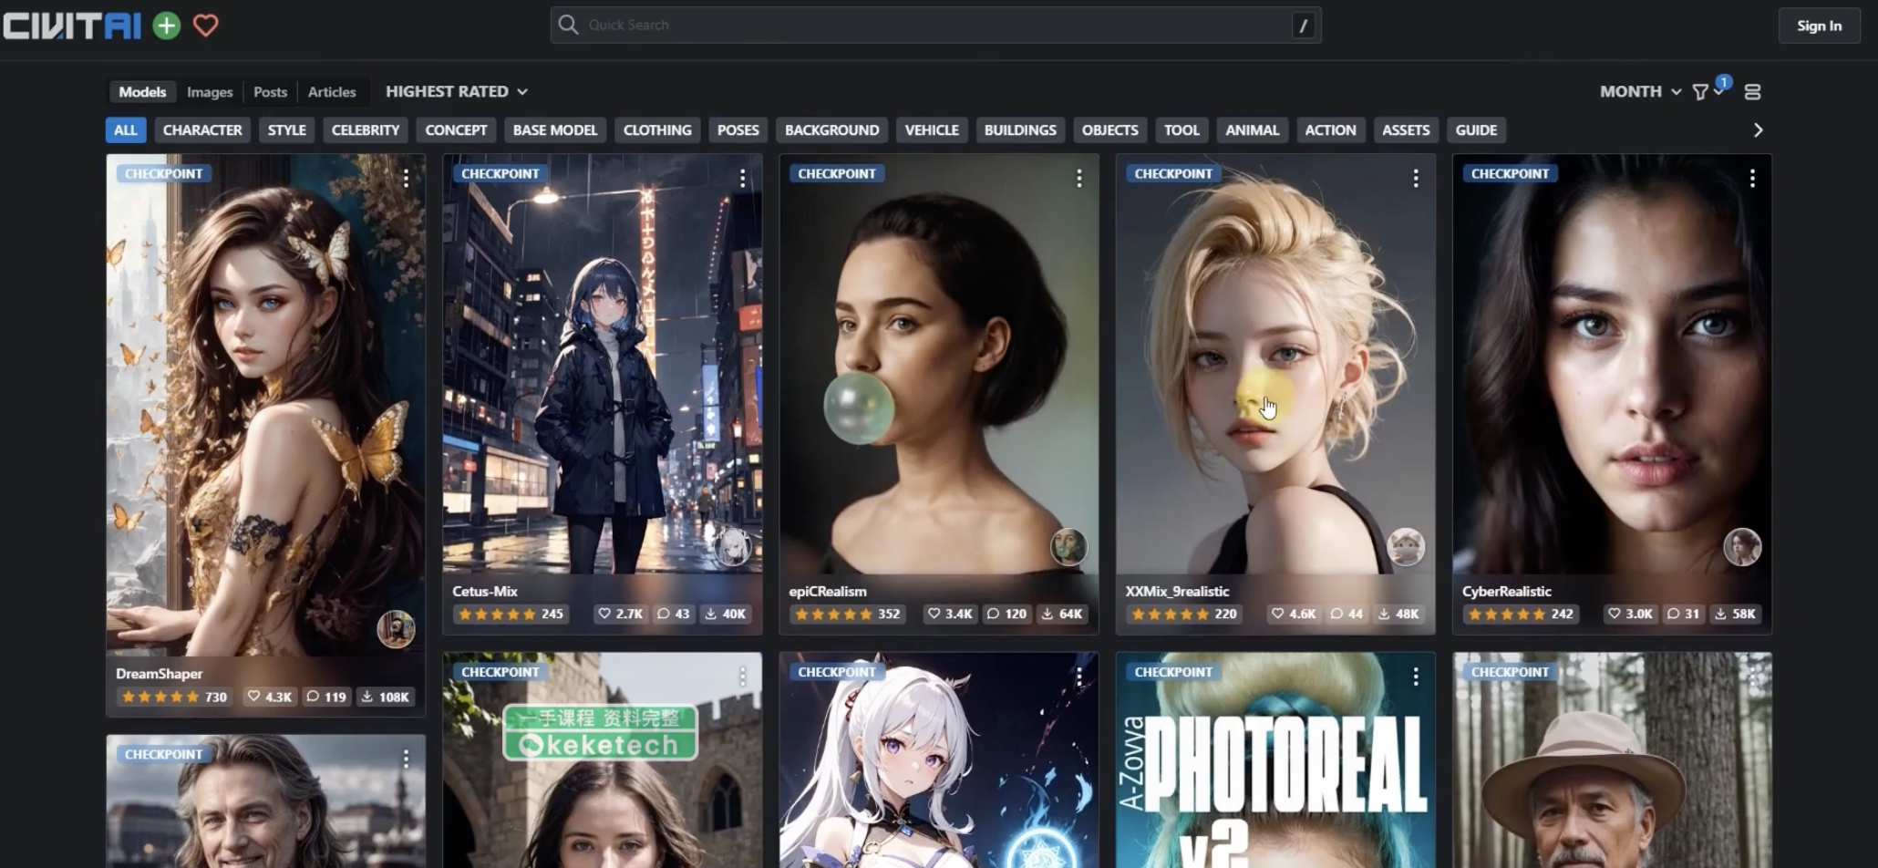Filter by TOOL category
This screenshot has height=868, width=1878.
[x=1181, y=130]
